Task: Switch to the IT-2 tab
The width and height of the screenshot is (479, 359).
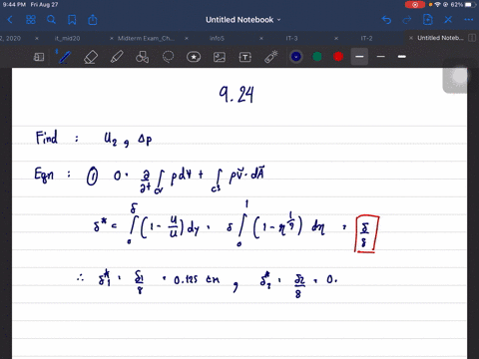Action: (x=366, y=39)
